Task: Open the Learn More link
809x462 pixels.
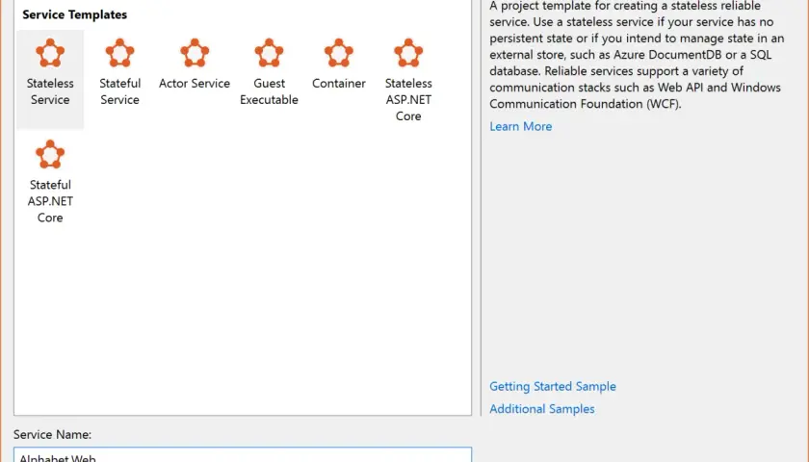Action: click(x=521, y=126)
